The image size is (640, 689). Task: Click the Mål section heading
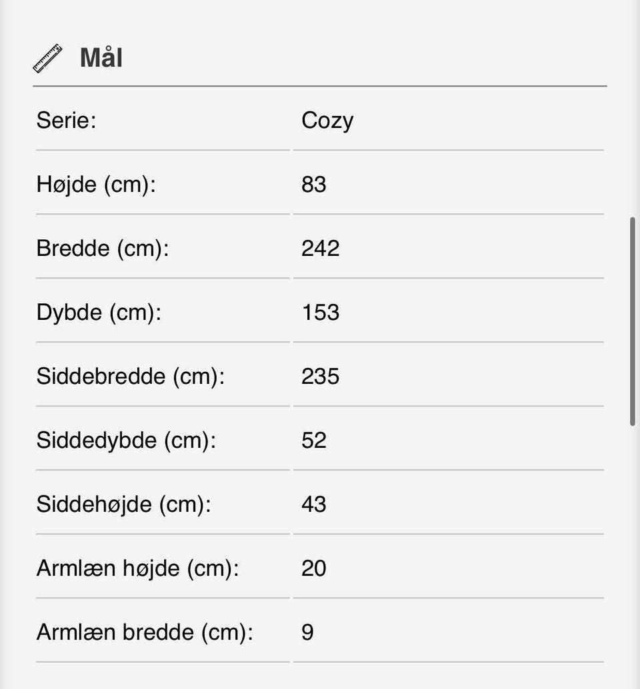101,58
